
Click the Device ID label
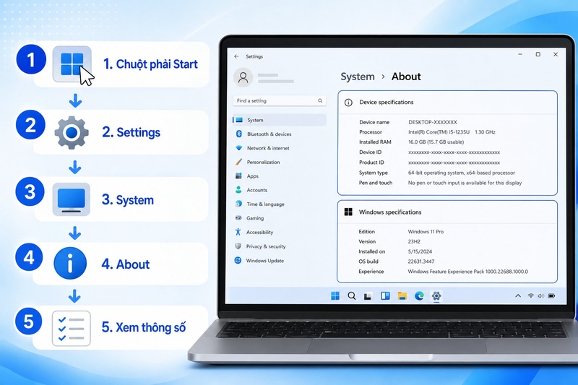(370, 152)
